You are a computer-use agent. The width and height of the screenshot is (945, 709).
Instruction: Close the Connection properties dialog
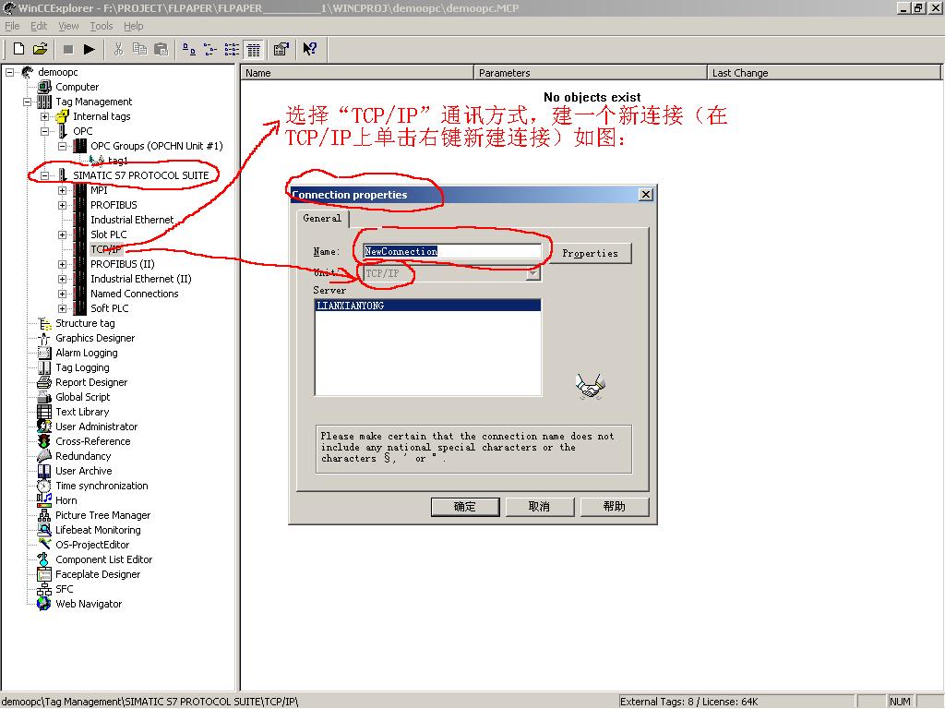645,194
